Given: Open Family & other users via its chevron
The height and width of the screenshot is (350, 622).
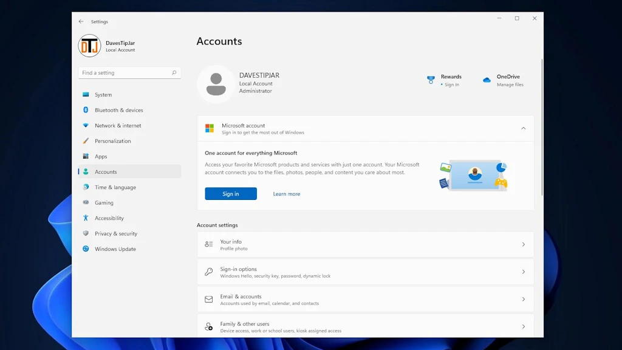Looking at the screenshot, I should coord(523,326).
